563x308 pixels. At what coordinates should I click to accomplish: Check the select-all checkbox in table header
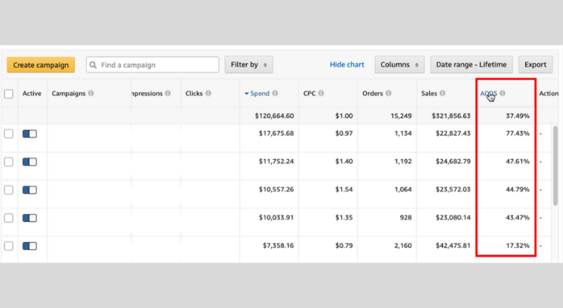coord(9,94)
